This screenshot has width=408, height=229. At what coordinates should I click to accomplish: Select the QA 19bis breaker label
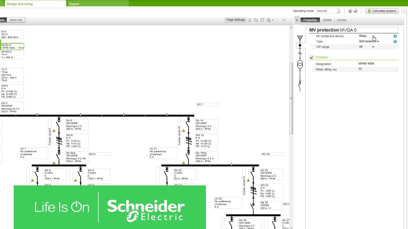tap(207, 157)
